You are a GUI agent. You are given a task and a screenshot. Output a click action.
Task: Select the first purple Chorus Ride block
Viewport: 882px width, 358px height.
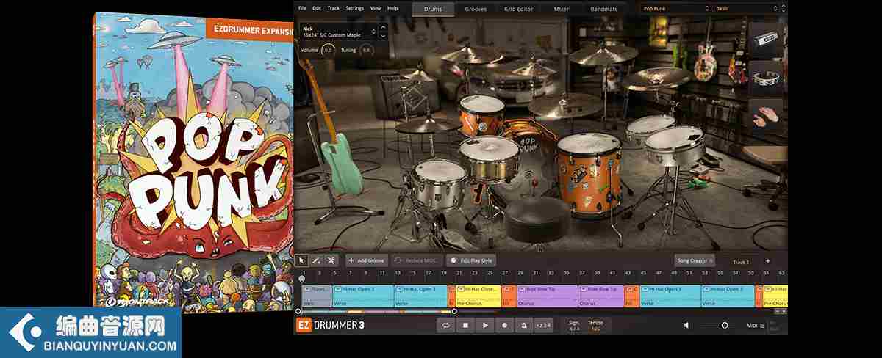(x=547, y=296)
